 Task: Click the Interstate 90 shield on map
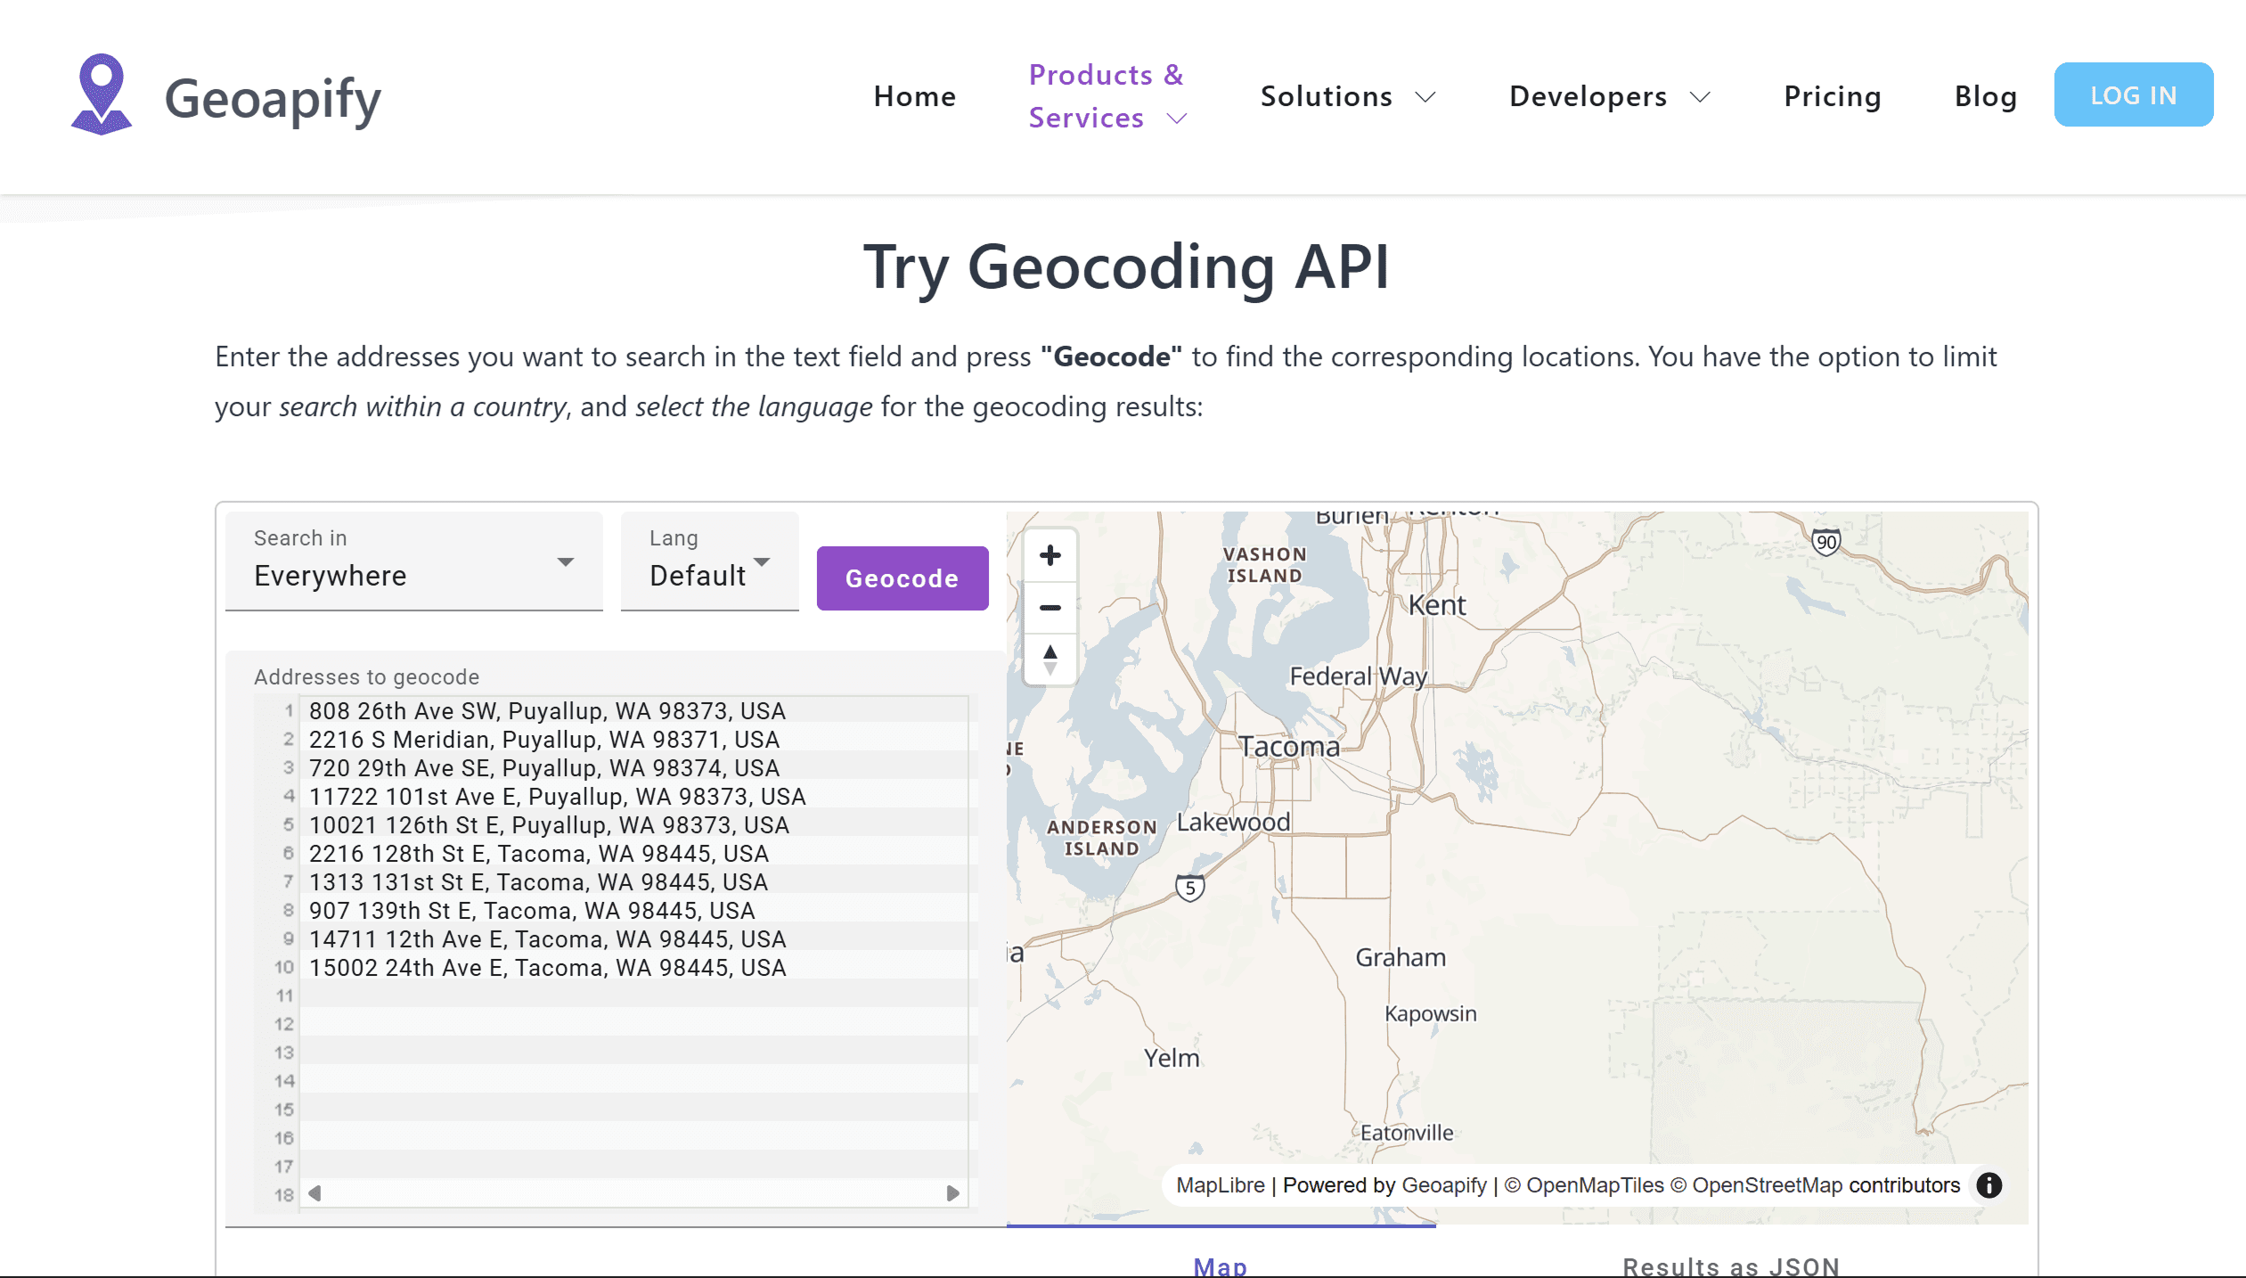(x=1826, y=542)
